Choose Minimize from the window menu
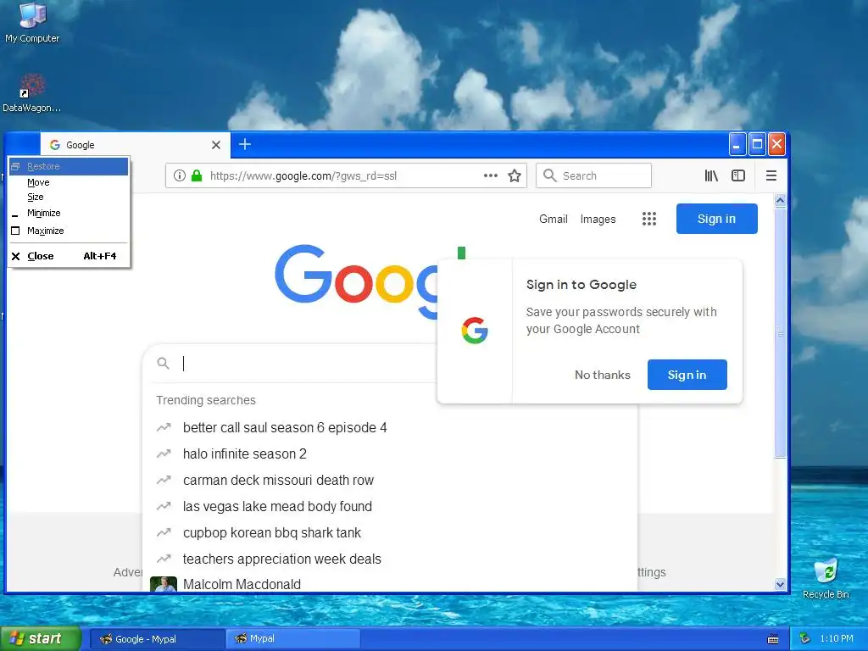Viewport: 868px width, 651px height. [69, 213]
